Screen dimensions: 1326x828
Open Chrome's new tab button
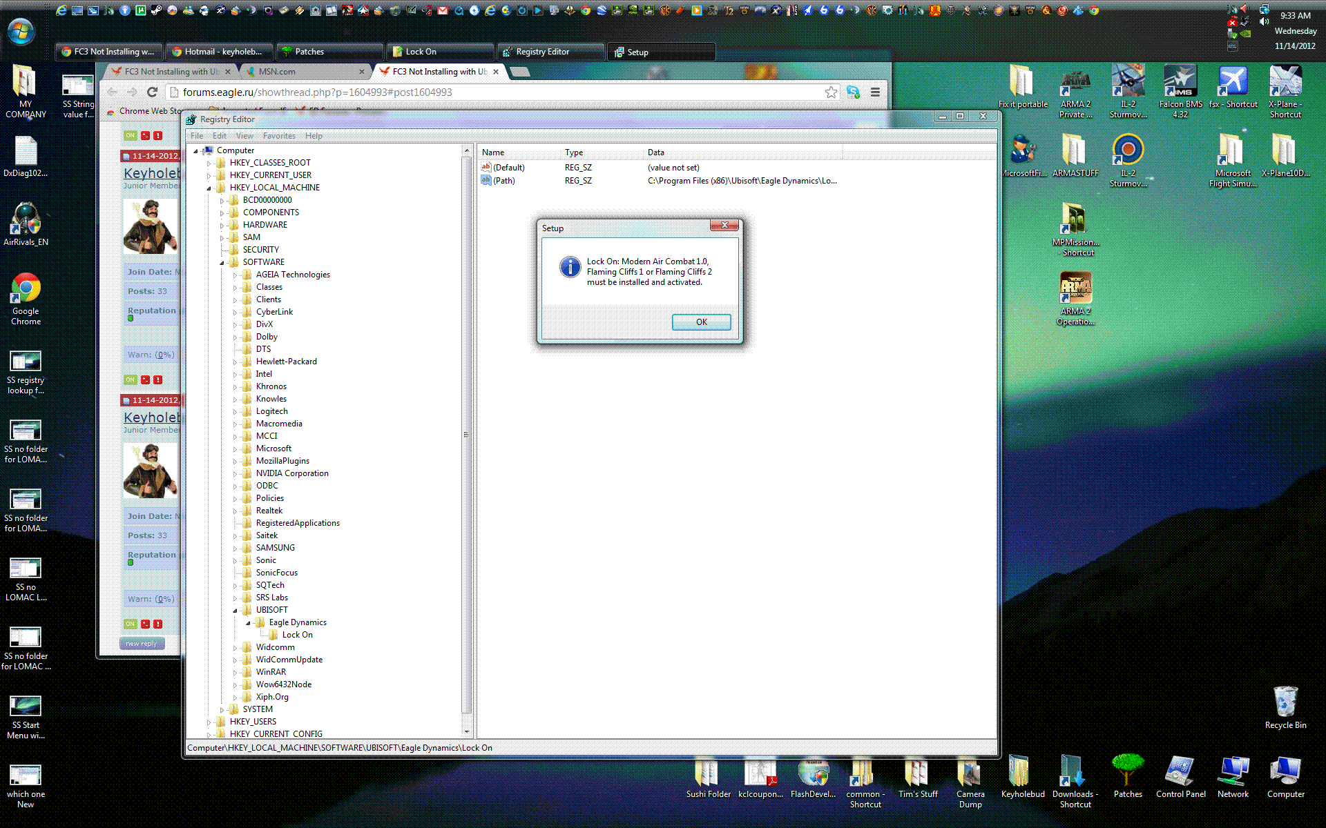pyautogui.click(x=520, y=72)
